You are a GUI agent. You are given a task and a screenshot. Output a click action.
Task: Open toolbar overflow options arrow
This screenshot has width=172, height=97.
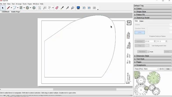click(98, 10)
